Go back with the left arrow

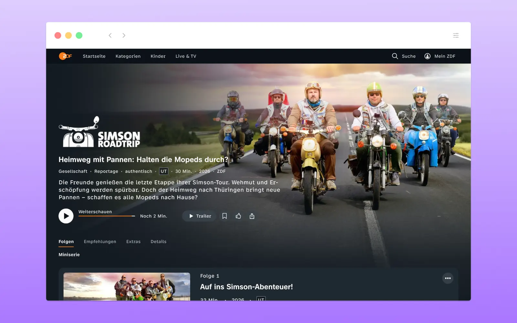(110, 36)
